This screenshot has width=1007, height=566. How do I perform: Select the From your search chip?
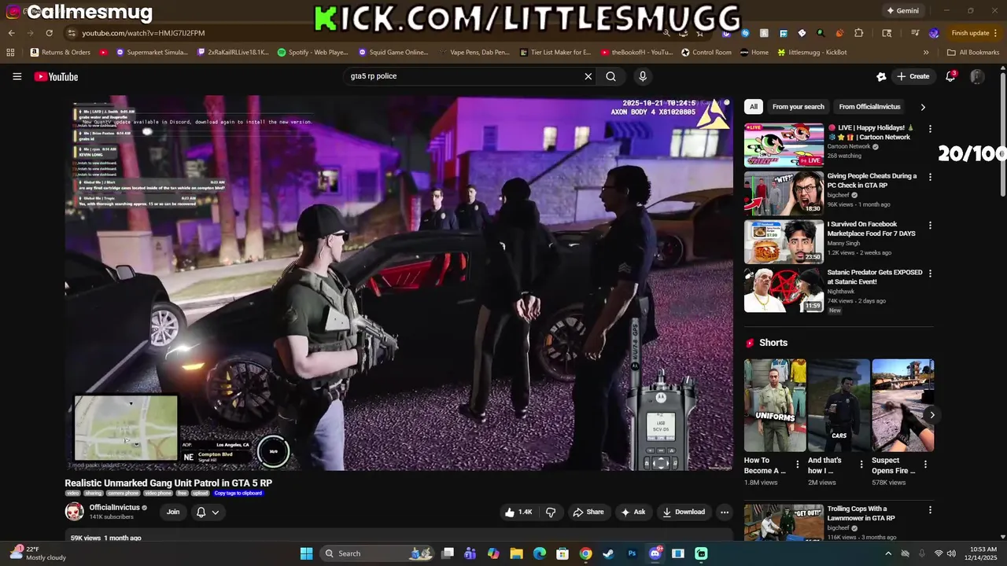799,107
